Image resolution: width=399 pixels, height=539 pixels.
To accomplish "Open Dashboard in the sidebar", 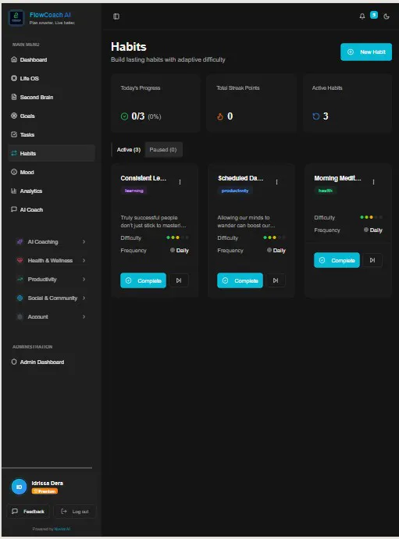I will 52,59.
